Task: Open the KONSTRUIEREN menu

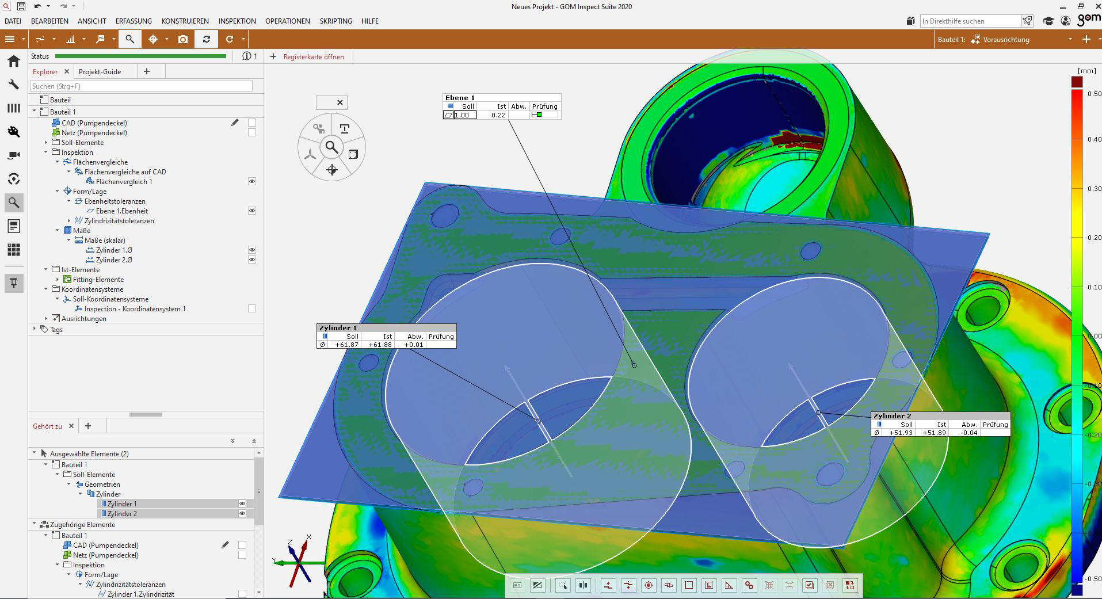Action: (185, 21)
